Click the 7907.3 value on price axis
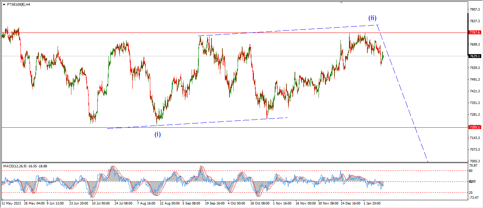483x208 pixels. [x=475, y=10]
